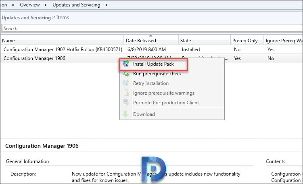Viewport: 303px width, 184px height.
Task: Open Updates and Servicing breadcrumb
Action: [x=76, y=5]
